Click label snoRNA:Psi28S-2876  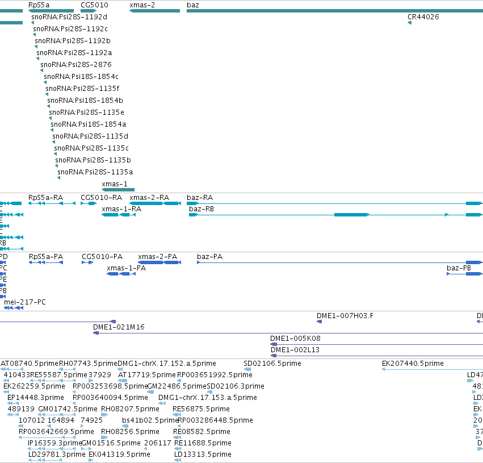pos(76,65)
